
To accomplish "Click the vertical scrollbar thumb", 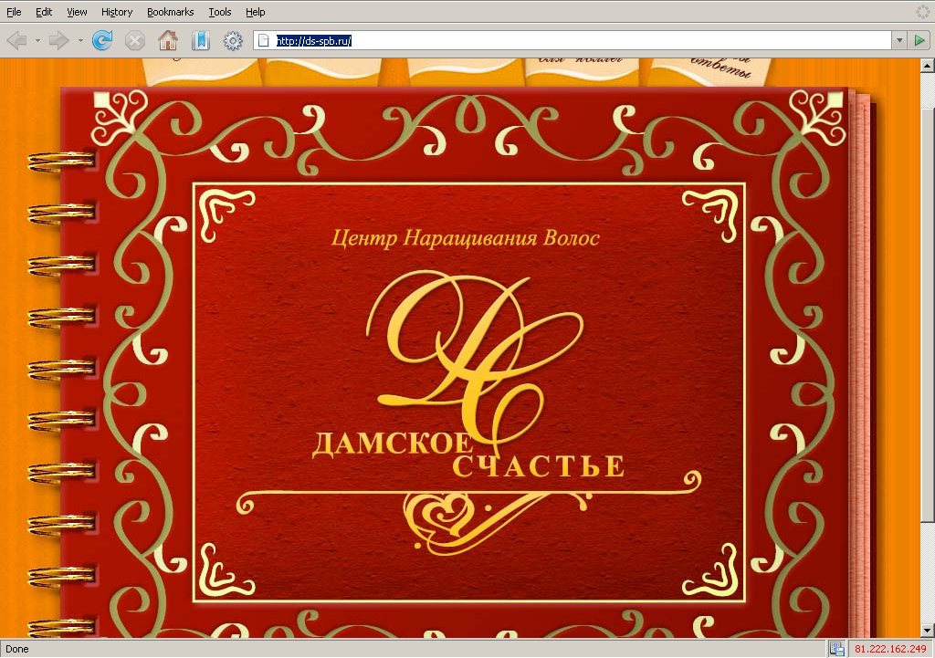I will (928, 315).
